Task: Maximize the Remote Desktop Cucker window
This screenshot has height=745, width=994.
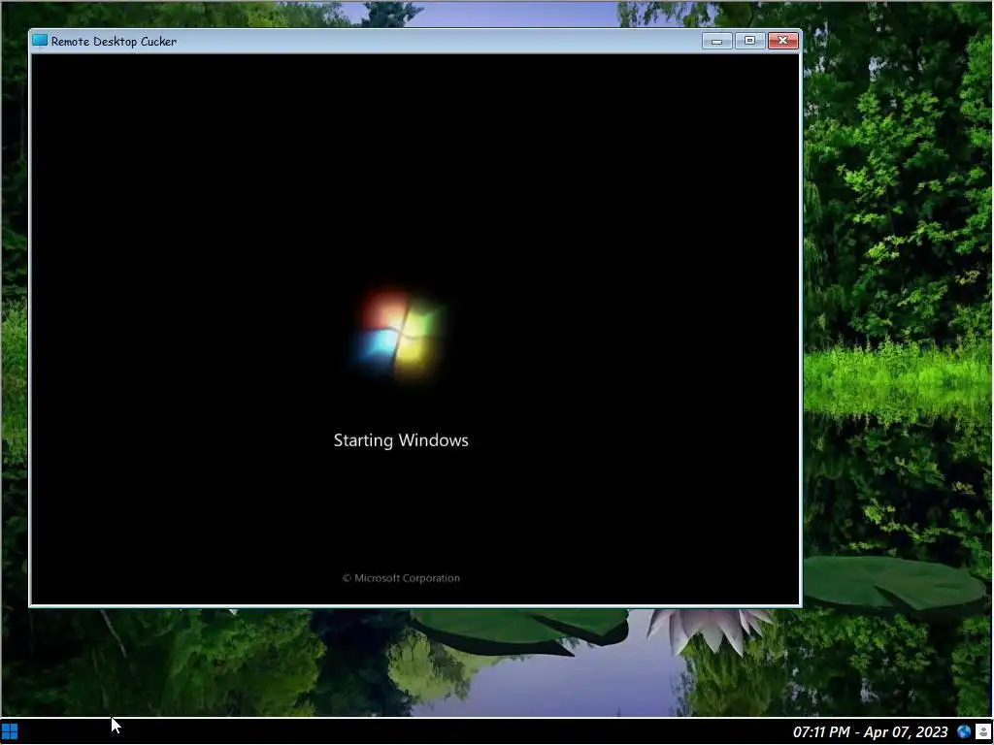Action: 750,41
